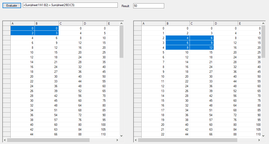Select first row header in right grid
The height and width of the screenshot is (144, 269).
tap(138, 28)
